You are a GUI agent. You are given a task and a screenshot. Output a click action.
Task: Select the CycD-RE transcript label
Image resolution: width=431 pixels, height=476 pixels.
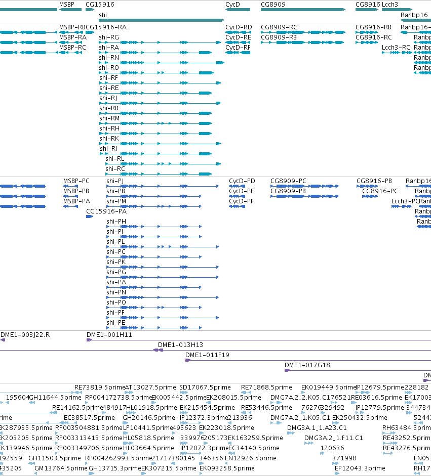pyautogui.click(x=239, y=37)
